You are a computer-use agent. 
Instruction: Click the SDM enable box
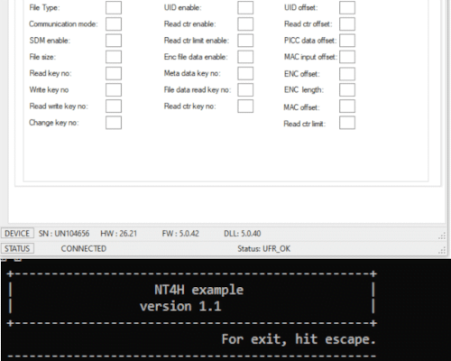[114, 41]
